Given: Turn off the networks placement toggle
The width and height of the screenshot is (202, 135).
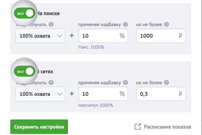Looking at the screenshot, I should [24, 71].
